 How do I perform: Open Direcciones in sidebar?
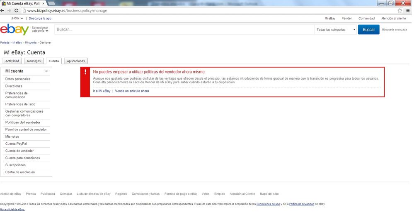(14, 86)
